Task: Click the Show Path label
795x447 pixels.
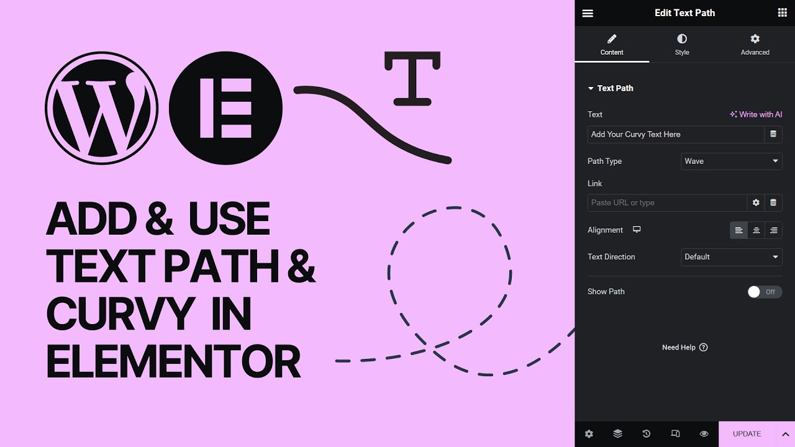Action: [606, 292]
